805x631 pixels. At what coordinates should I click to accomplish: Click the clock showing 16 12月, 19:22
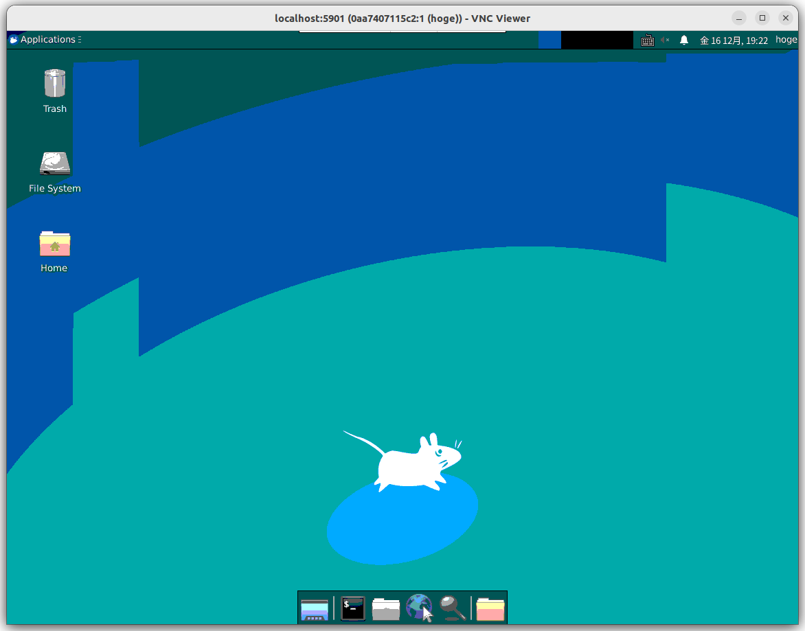pos(734,40)
